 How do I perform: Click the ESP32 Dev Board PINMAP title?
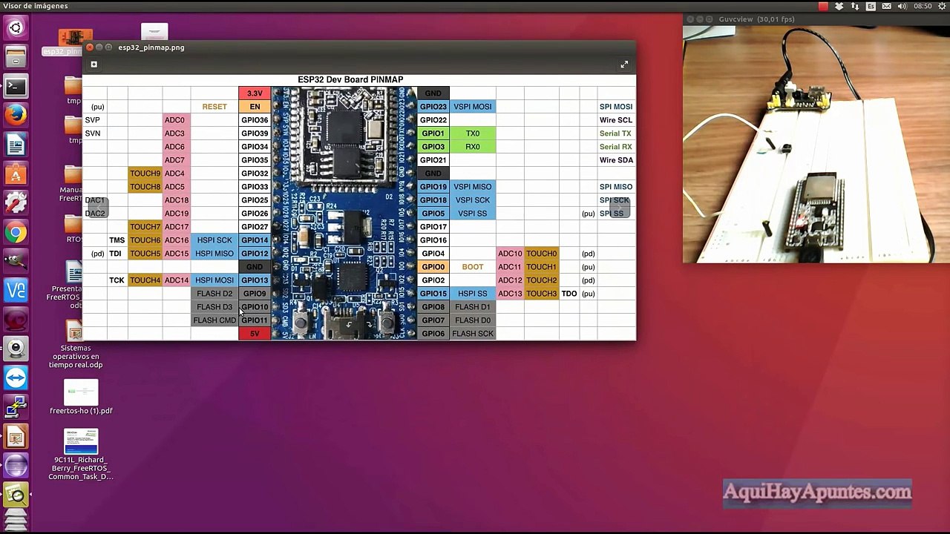pyautogui.click(x=350, y=79)
